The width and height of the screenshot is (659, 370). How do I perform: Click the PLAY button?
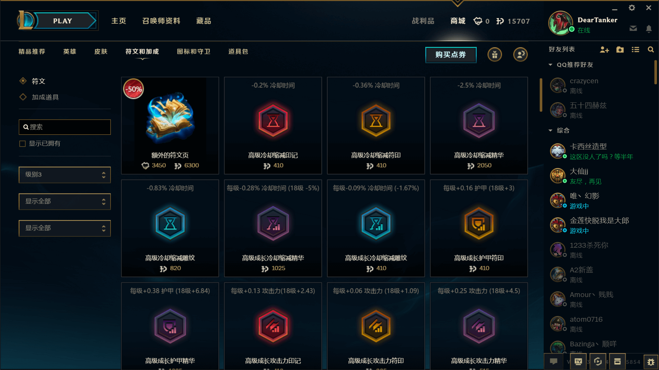(62, 21)
